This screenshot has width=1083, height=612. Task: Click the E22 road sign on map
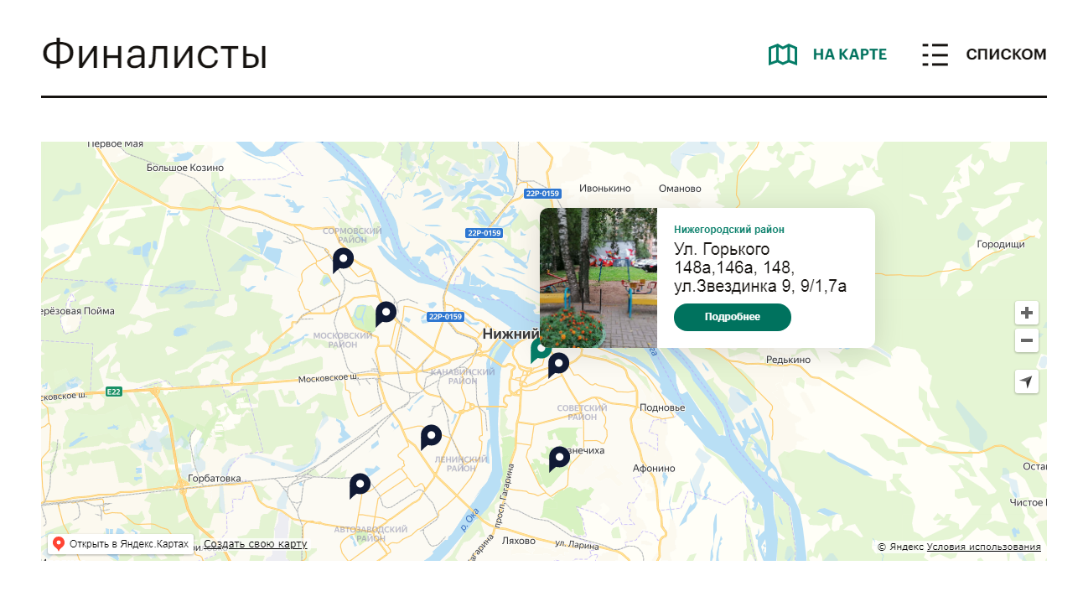point(114,392)
